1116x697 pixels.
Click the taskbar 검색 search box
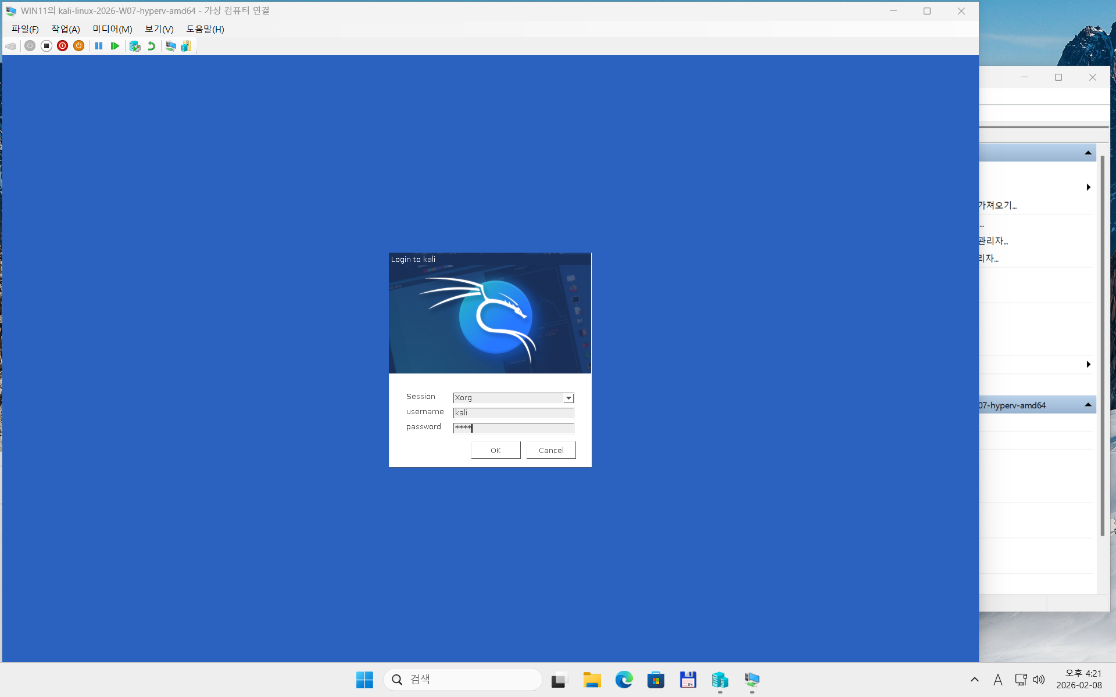tap(463, 680)
